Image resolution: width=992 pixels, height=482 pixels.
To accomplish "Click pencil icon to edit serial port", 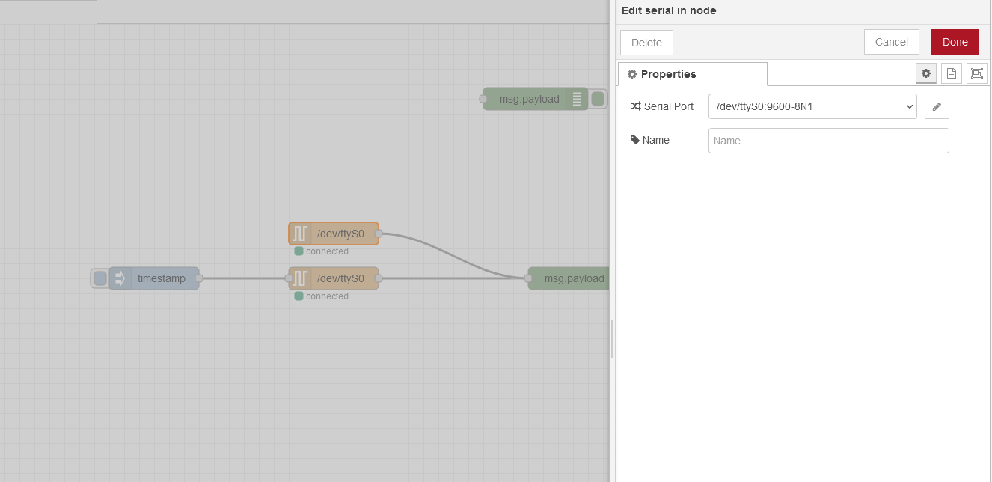I will point(937,106).
